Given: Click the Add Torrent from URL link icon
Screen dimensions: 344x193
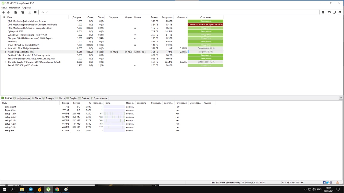Looking at the screenshot, I should [x=9, y=12].
